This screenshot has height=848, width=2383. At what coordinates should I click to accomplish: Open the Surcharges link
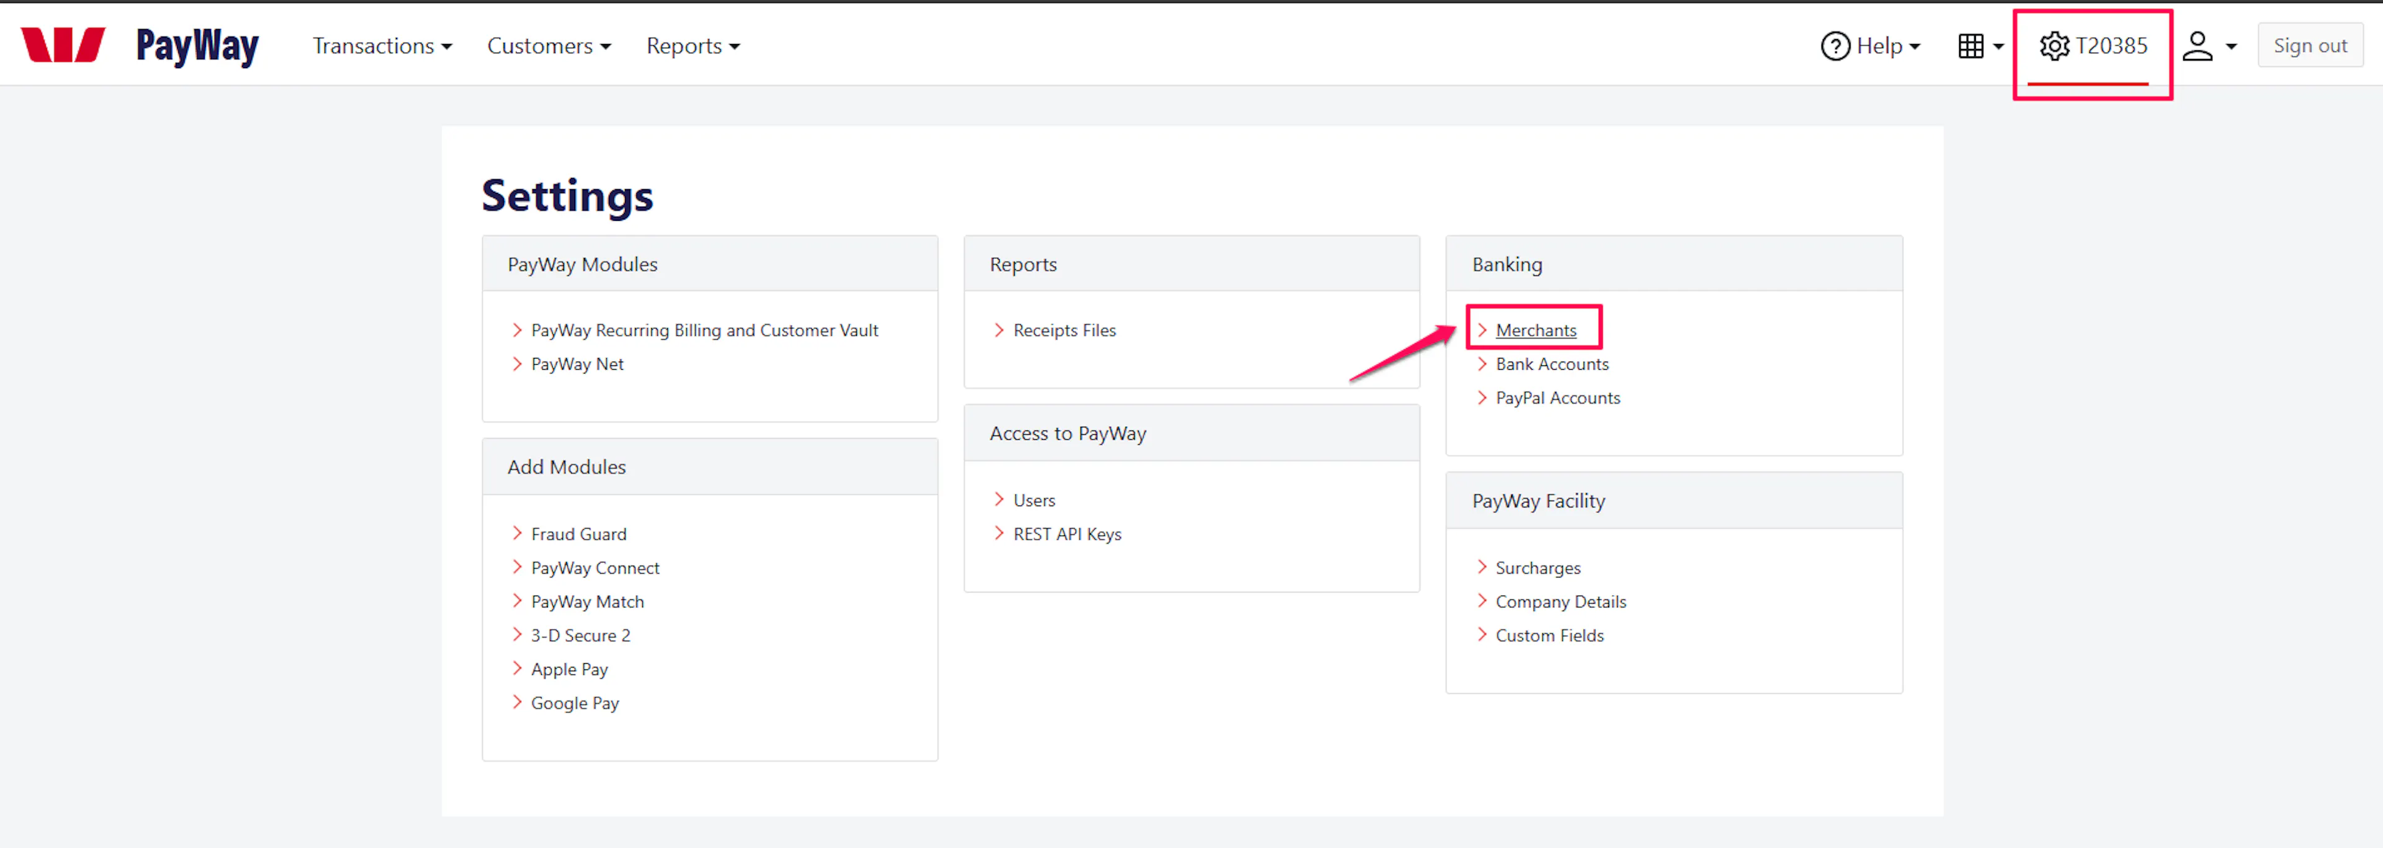click(x=1538, y=568)
